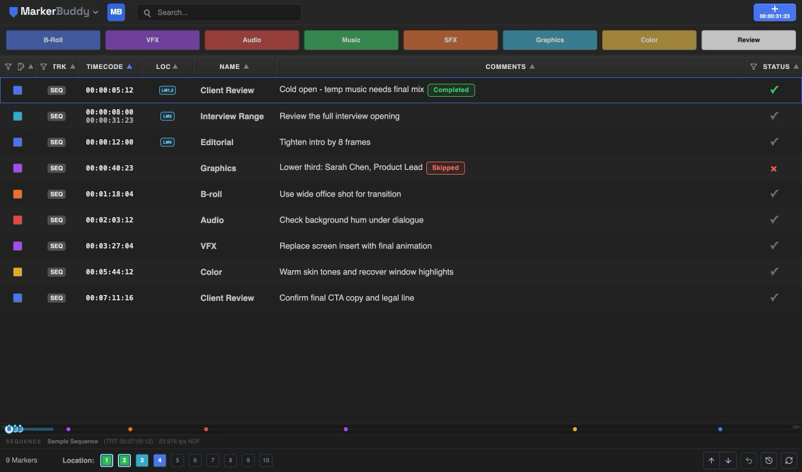
Task: Select the Music category button
Action: click(x=351, y=40)
